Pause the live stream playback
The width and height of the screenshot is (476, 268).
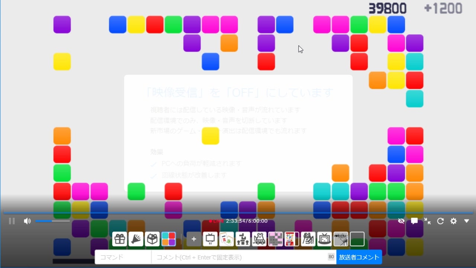(12, 221)
